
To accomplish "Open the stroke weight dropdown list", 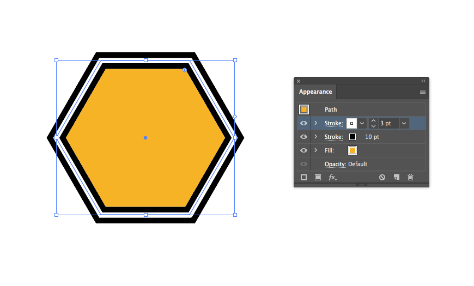I will point(404,123).
